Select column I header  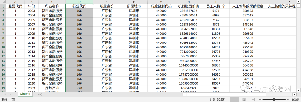(x=216, y=2)
